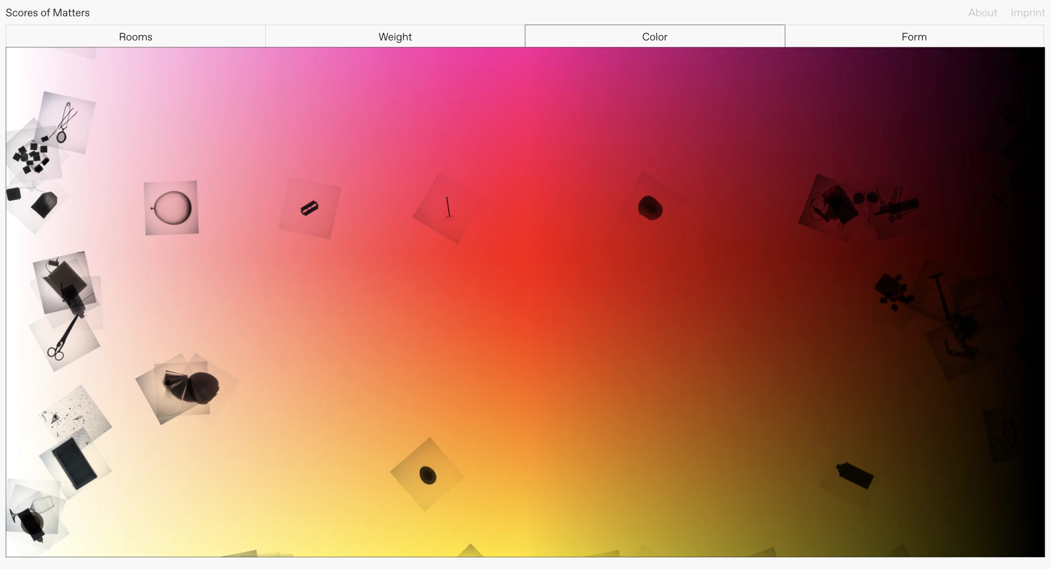Switch to the Rooms tab

[x=135, y=37]
